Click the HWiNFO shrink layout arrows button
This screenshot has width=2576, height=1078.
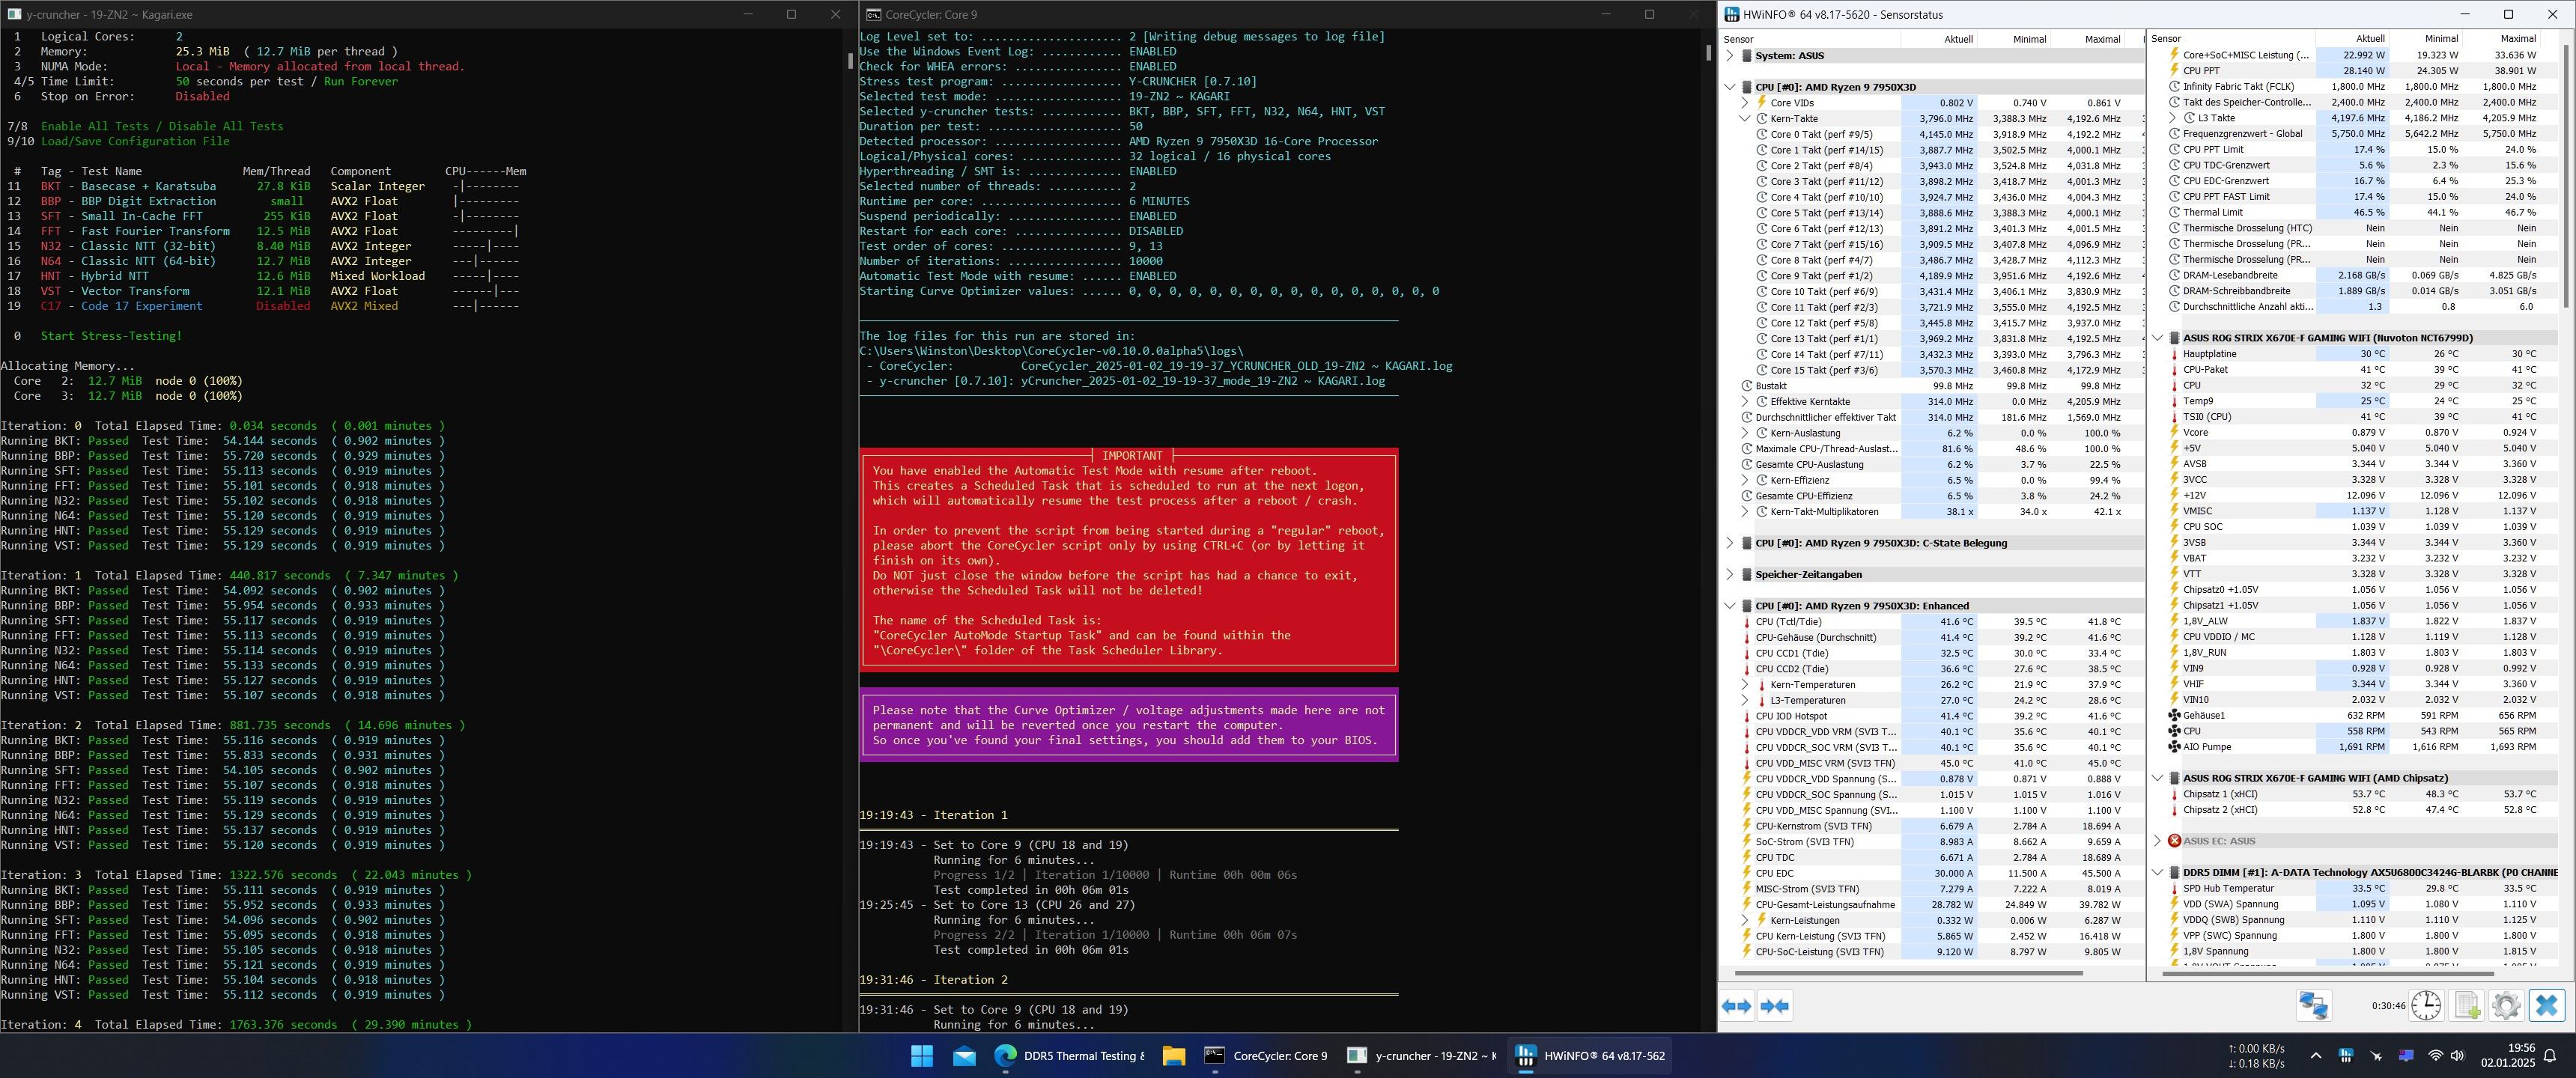[x=1775, y=1006]
